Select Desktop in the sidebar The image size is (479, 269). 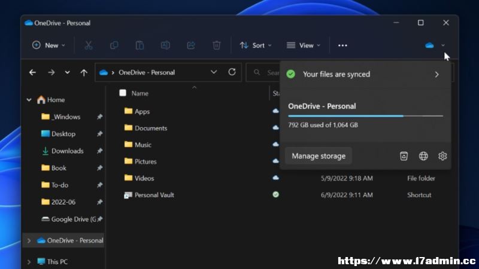[63, 134]
